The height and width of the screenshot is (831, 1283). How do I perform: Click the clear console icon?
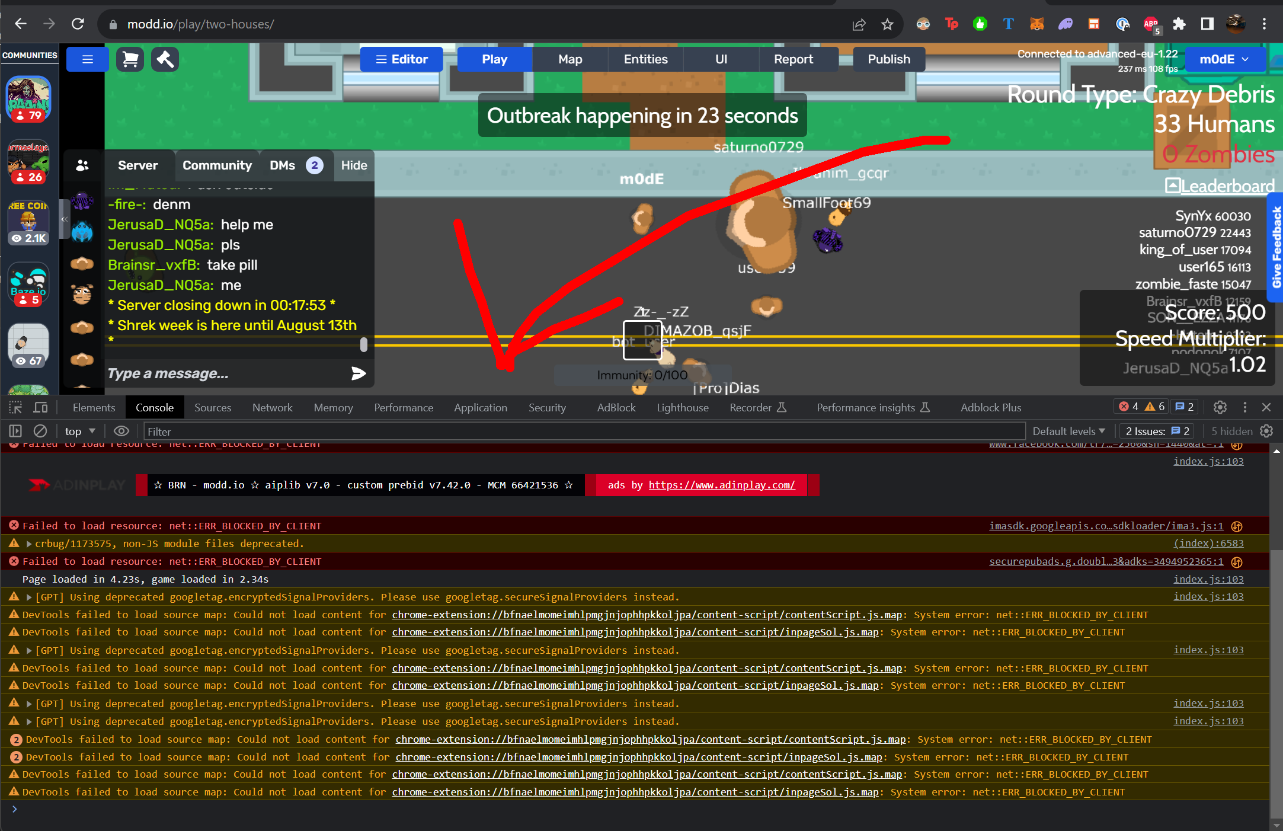click(40, 431)
